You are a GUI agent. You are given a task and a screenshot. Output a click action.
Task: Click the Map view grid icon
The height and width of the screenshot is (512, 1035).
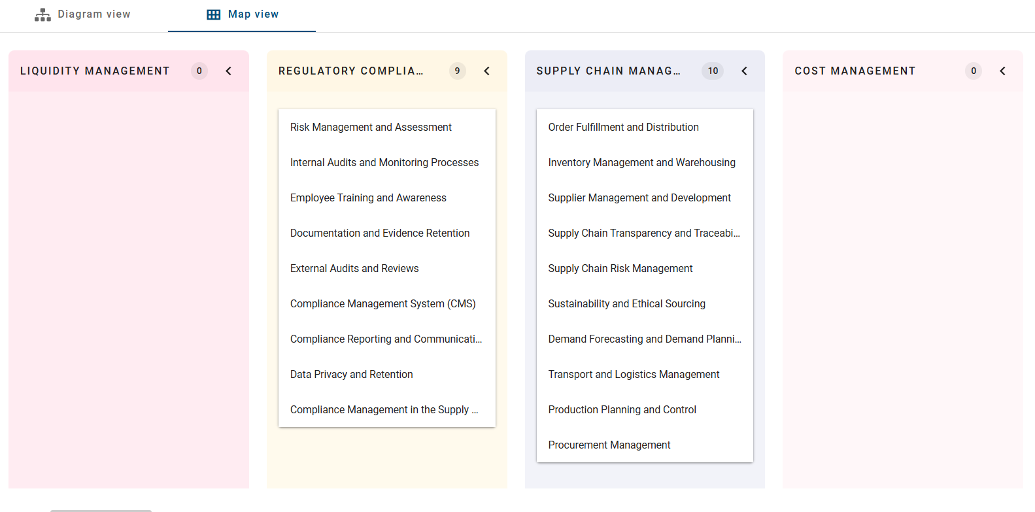214,14
